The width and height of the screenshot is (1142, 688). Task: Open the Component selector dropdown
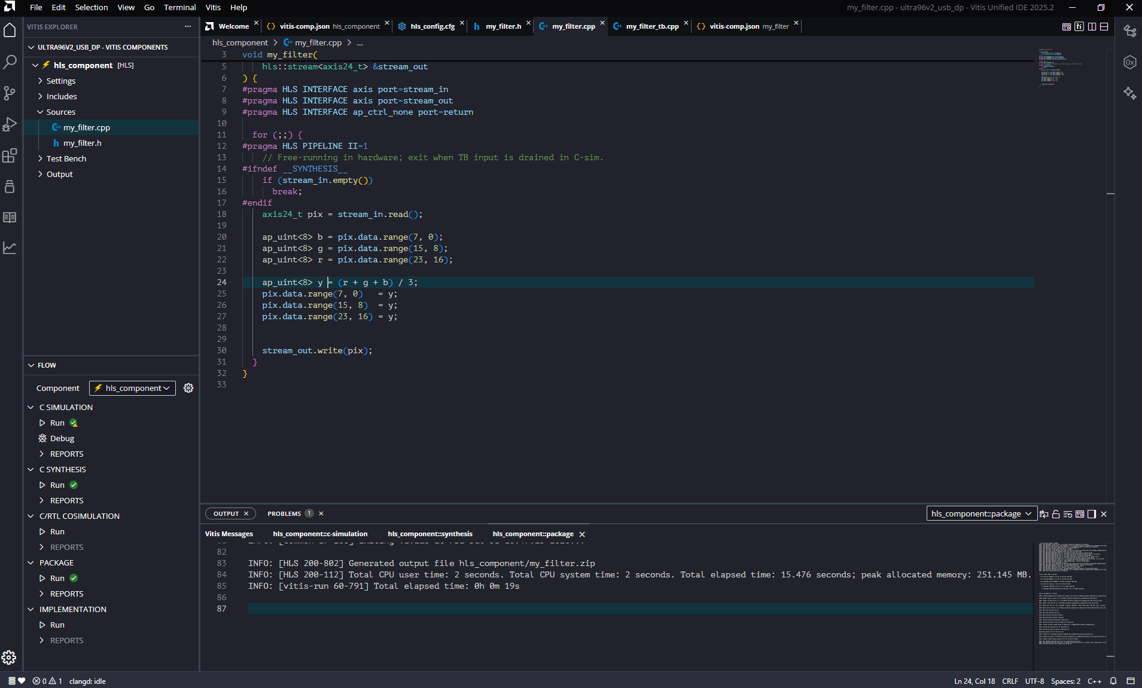coord(132,388)
